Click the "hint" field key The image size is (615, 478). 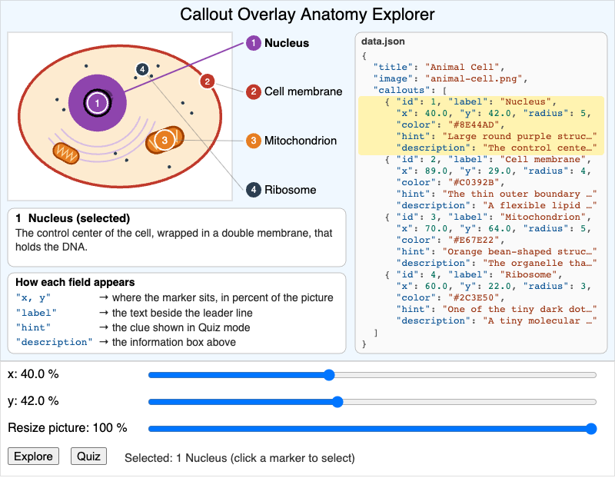(33, 327)
